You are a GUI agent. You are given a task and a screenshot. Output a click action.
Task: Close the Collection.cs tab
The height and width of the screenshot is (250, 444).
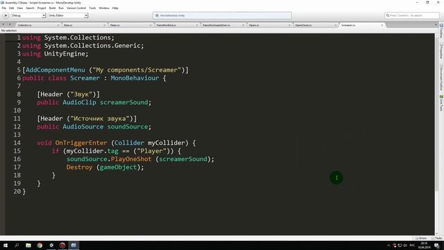[x=58, y=25]
